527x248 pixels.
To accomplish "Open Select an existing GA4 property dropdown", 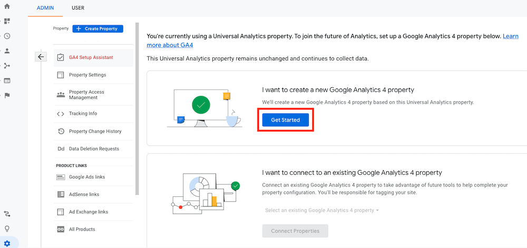I will coord(322,210).
